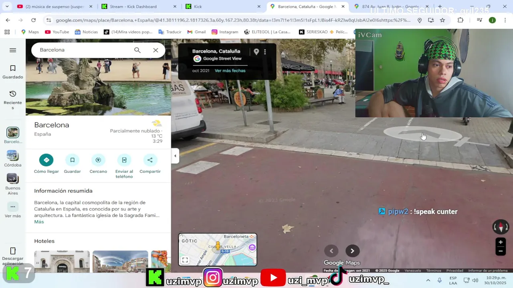Open the Street View three-dot options menu
This screenshot has height=288, width=513.
[265, 52]
